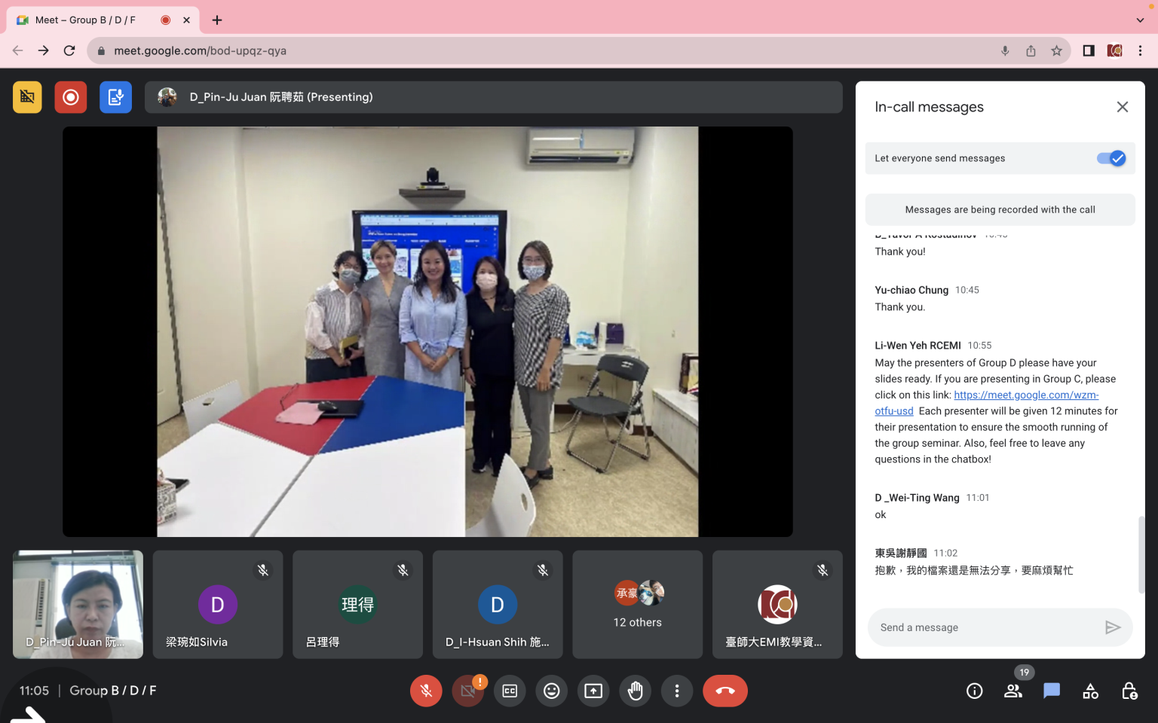Click the 19 participants count badge

1024,673
